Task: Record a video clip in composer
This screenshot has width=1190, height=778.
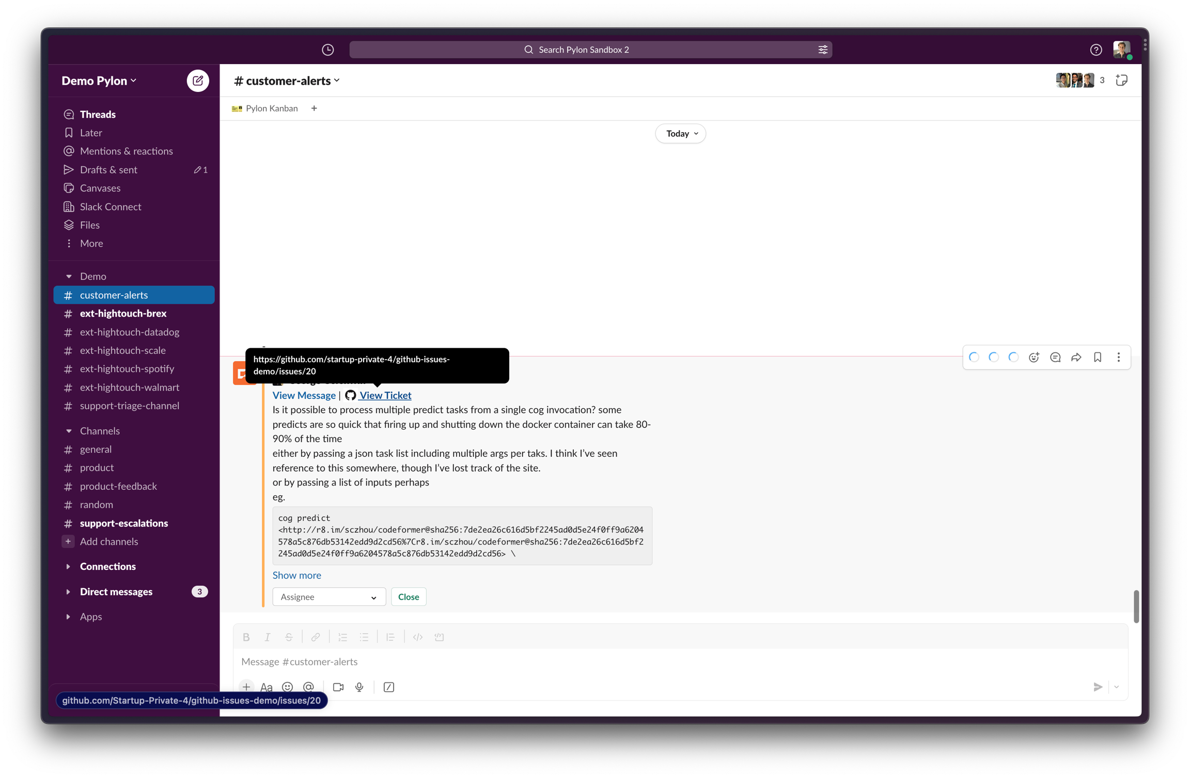Action: (338, 687)
